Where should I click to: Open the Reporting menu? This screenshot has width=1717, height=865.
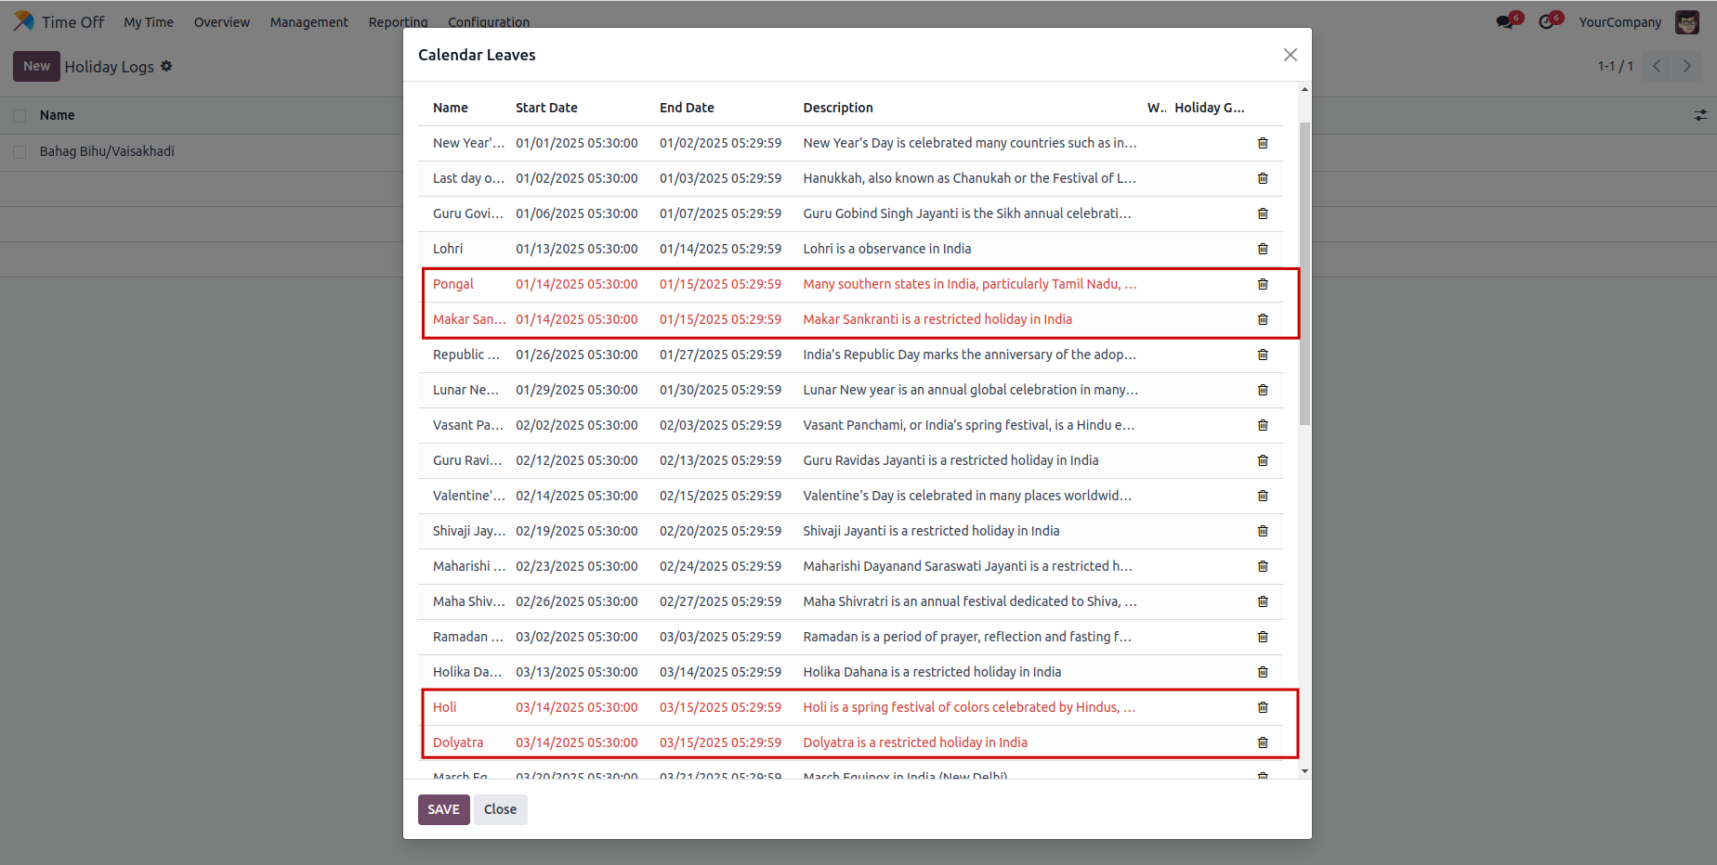tap(398, 22)
